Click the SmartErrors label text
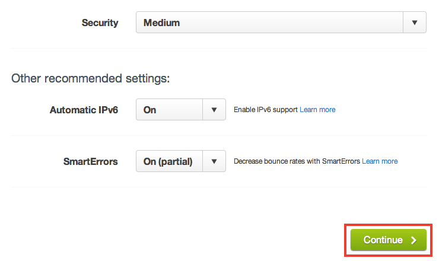Image resolution: width=439 pixels, height=261 pixels. pos(90,161)
